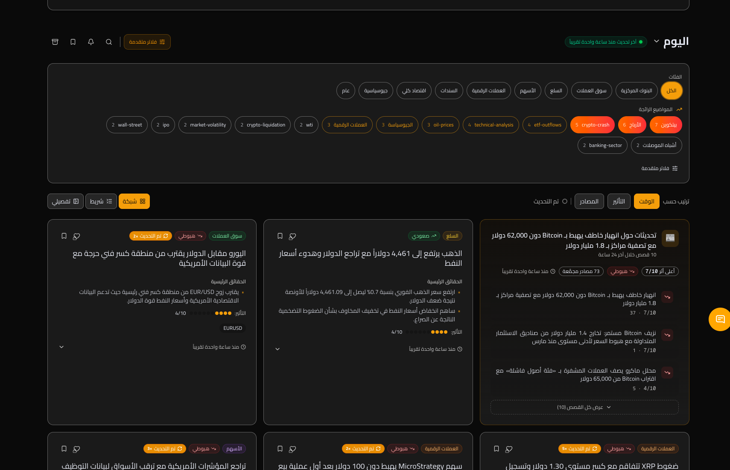Toggle crypto-liquidation topic chip
The width and height of the screenshot is (730, 470).
coord(263,125)
